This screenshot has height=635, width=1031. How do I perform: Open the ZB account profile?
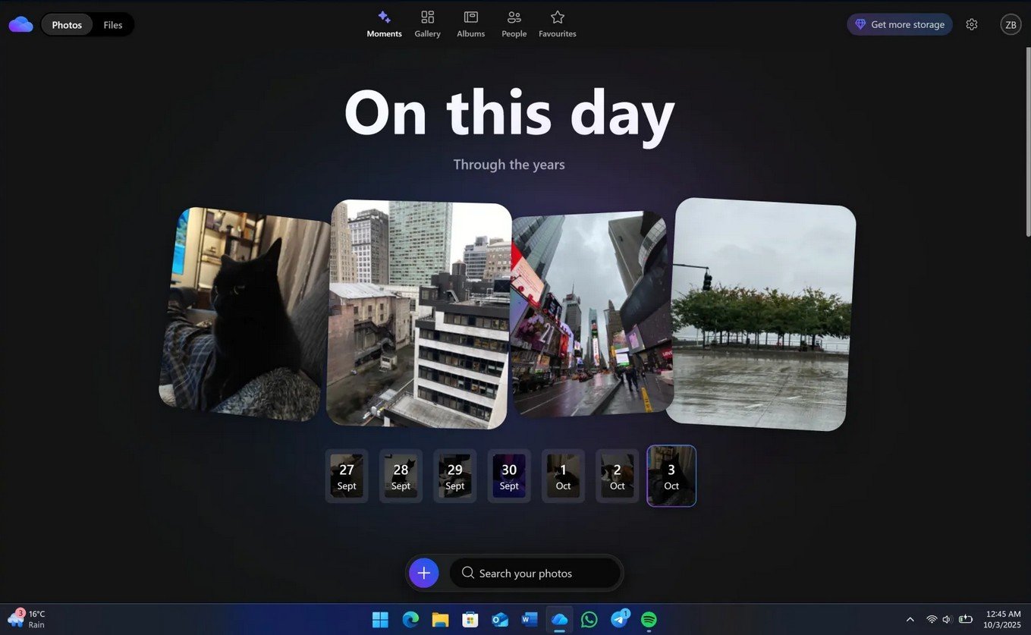click(1011, 24)
